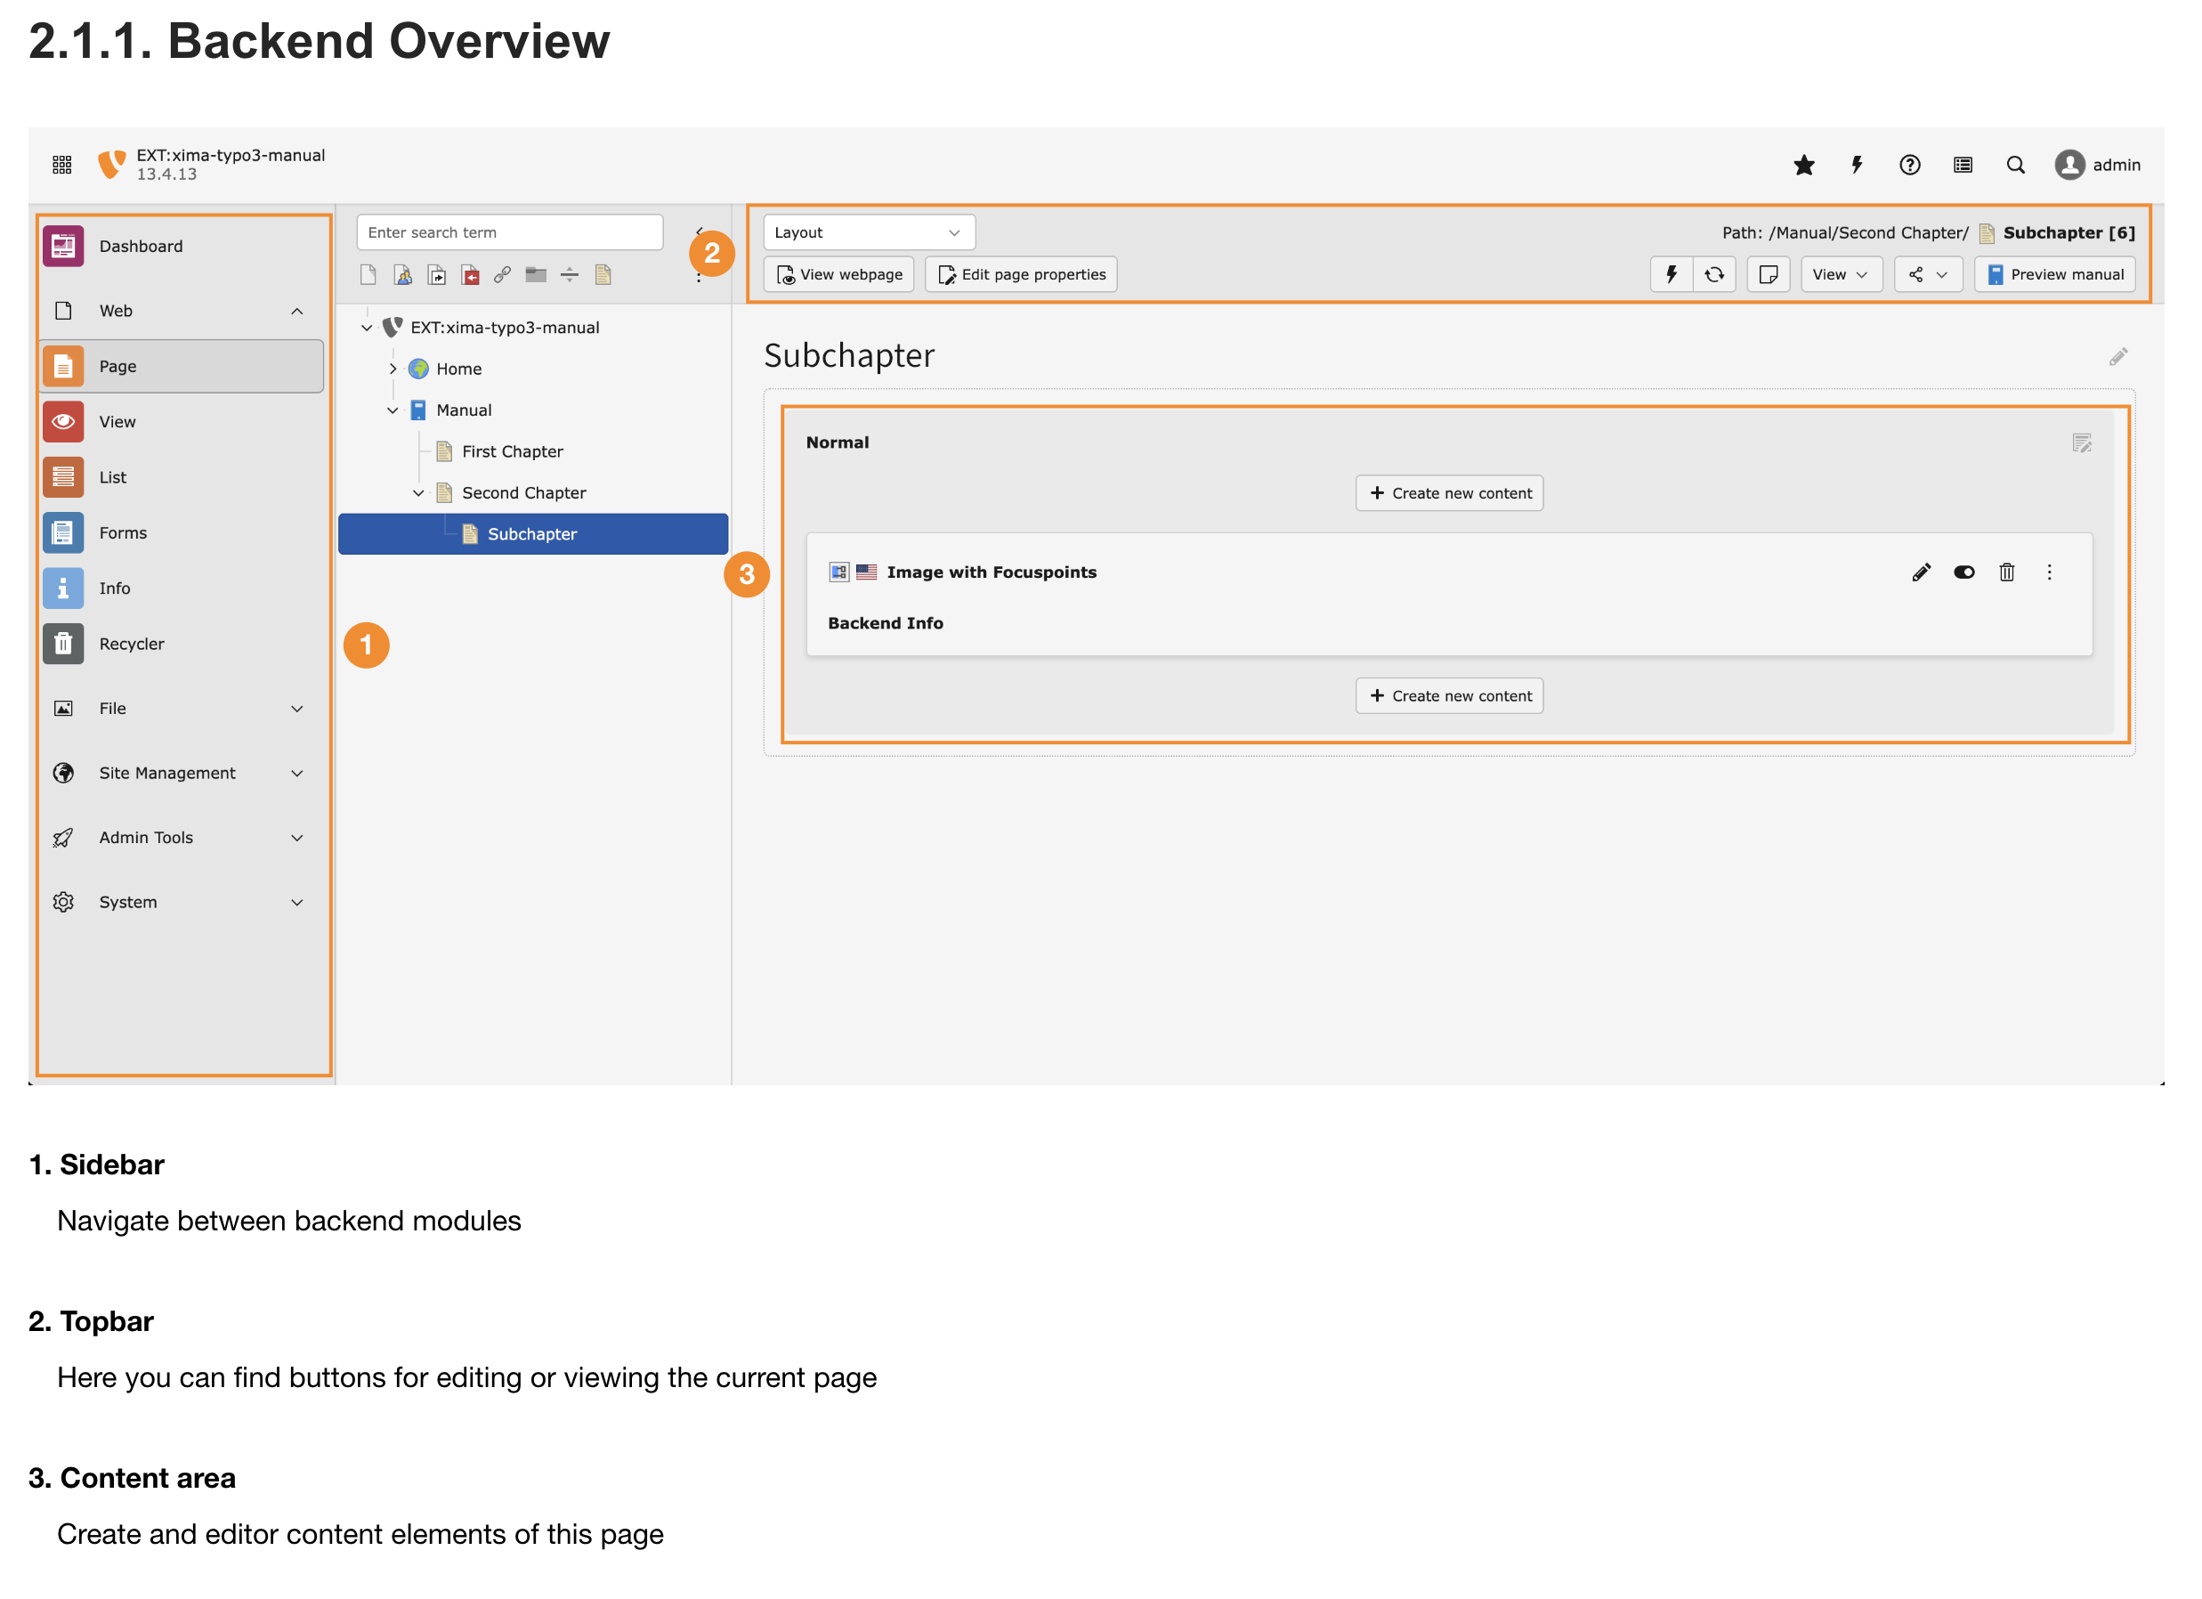Open the help question mark icon
2202x1599 pixels.
coord(1909,165)
